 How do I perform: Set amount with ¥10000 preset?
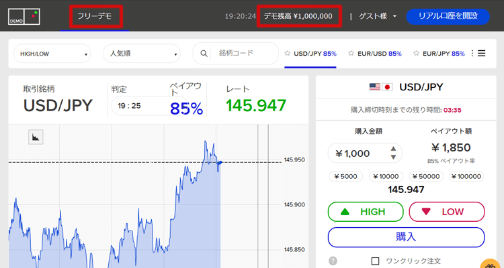pos(386,176)
